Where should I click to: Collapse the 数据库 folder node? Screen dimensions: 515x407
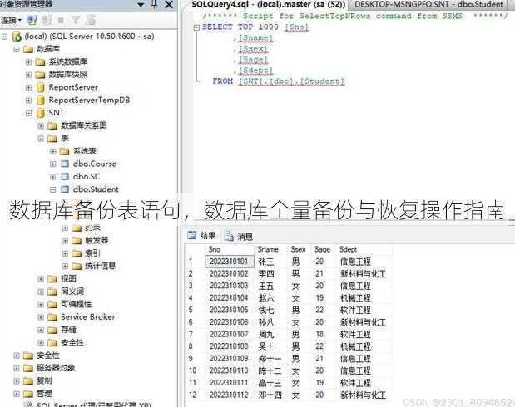coord(17,49)
